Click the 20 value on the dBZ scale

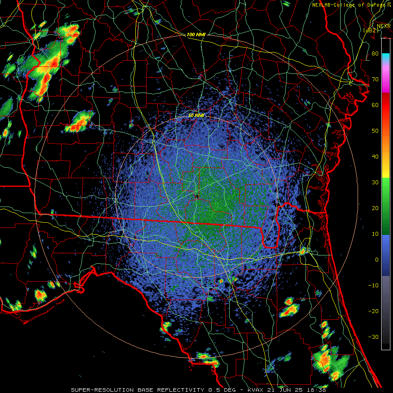pos(375,208)
